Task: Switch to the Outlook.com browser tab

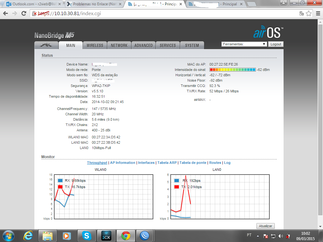Action: pos(33,4)
